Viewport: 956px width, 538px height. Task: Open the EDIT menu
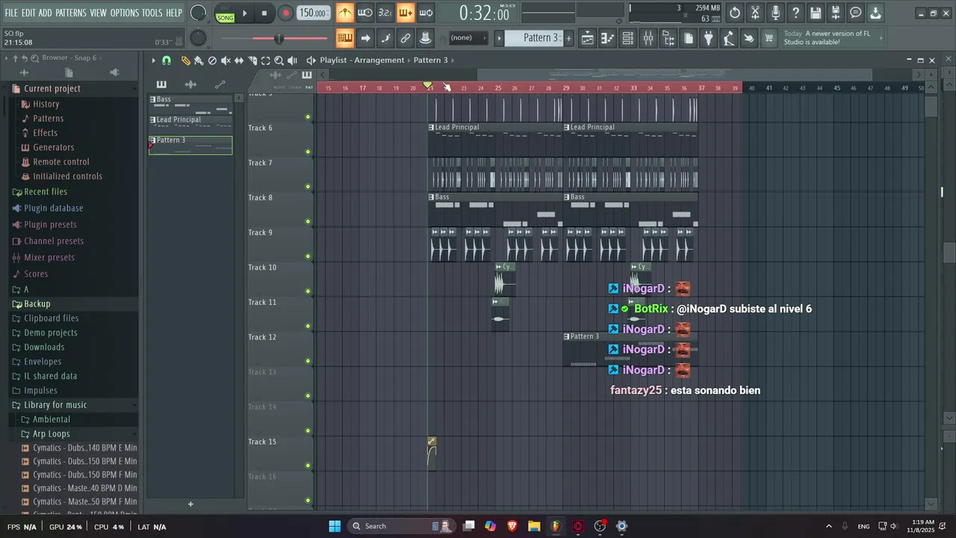pos(28,13)
